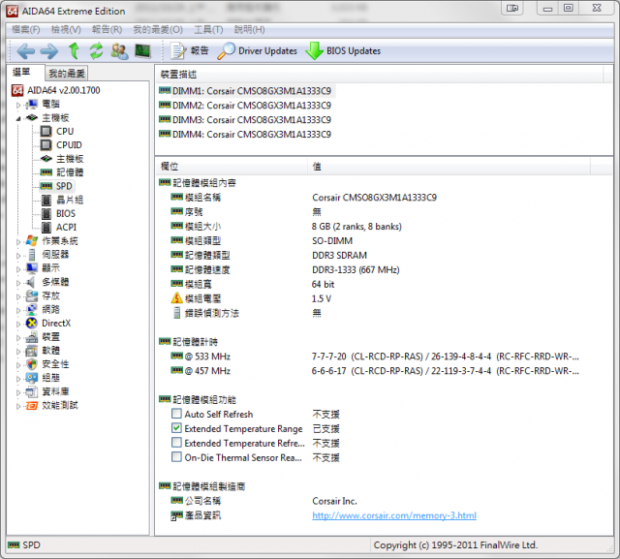Image resolution: width=620 pixels, height=559 pixels.
Task: Click the 值 column header
Action: (x=449, y=167)
